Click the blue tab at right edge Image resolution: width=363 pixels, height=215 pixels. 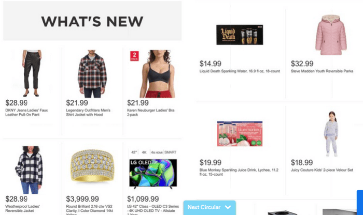[360, 203]
